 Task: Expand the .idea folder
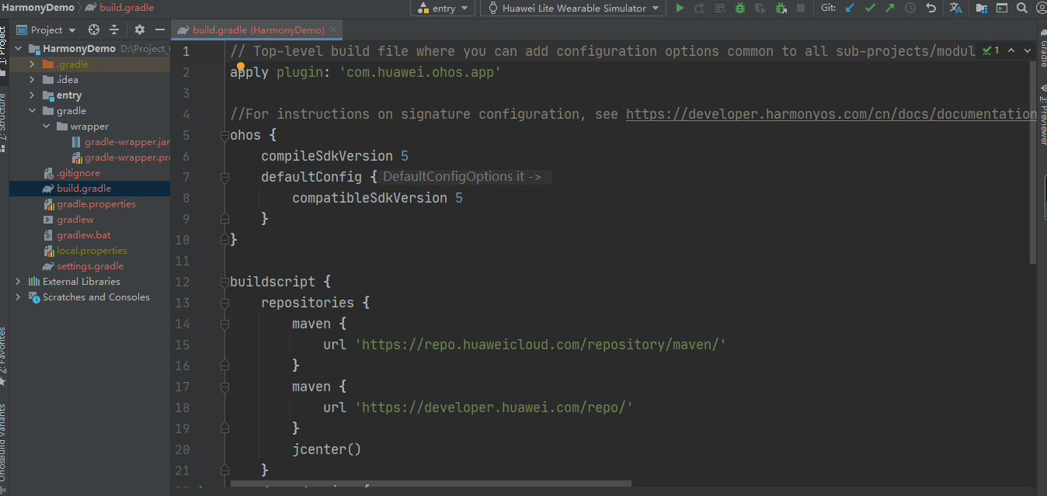(32, 80)
